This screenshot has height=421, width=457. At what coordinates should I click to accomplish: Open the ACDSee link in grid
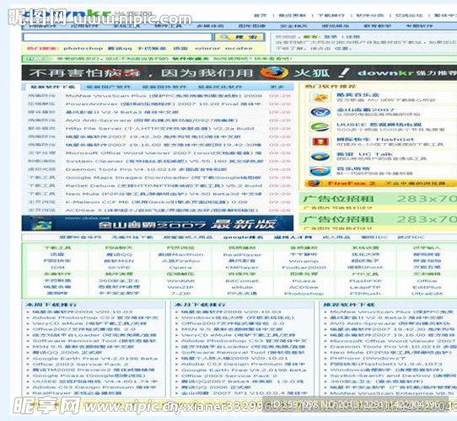pos(304,287)
